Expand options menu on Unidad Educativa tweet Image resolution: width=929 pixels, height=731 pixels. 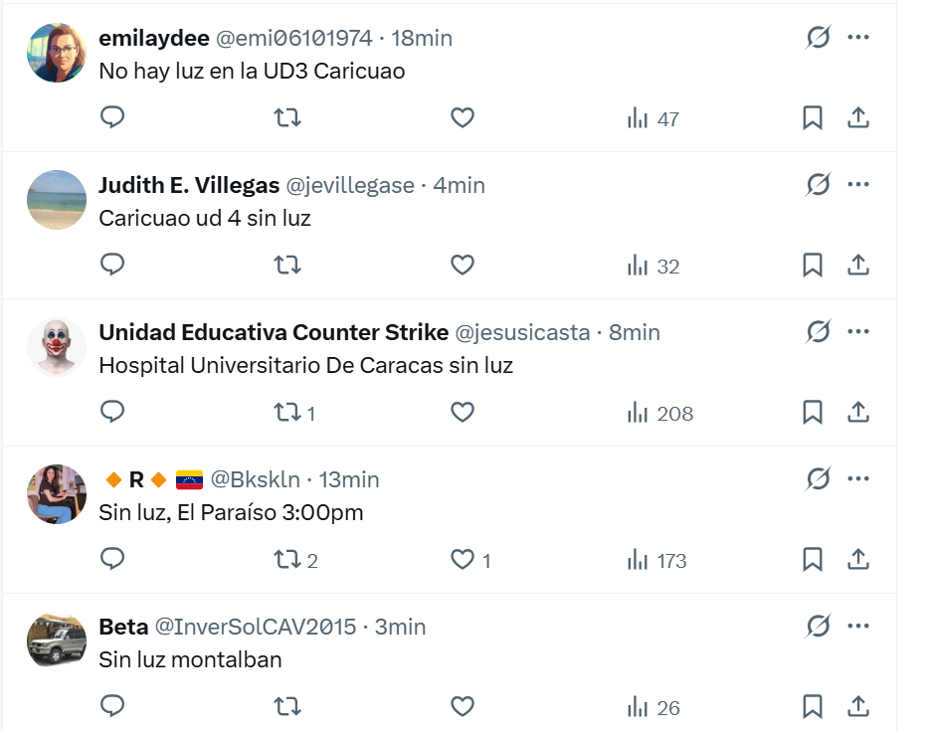[x=858, y=332]
